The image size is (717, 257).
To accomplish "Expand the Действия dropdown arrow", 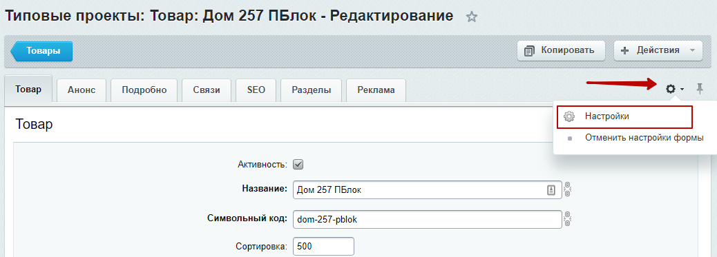I will [692, 50].
